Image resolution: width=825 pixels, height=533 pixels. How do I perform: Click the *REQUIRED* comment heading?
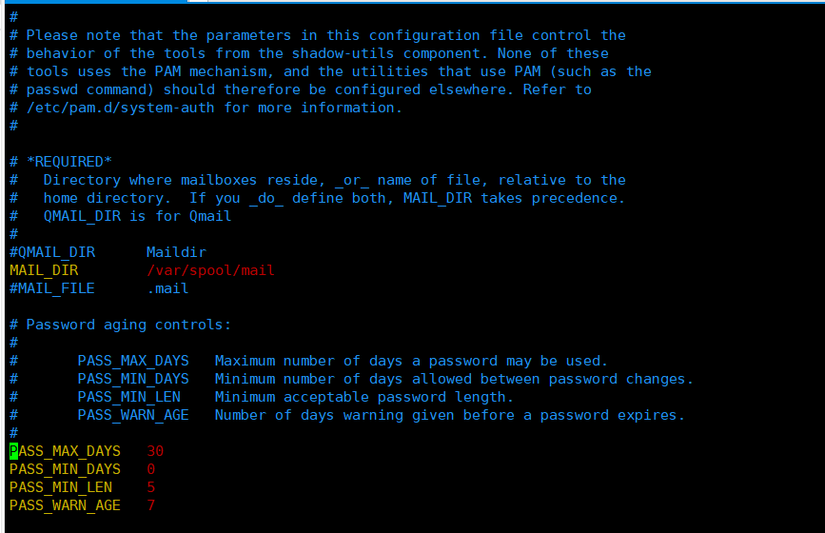(x=69, y=162)
